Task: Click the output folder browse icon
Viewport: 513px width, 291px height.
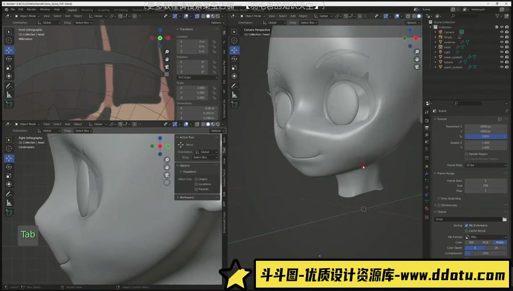Action: (x=504, y=219)
